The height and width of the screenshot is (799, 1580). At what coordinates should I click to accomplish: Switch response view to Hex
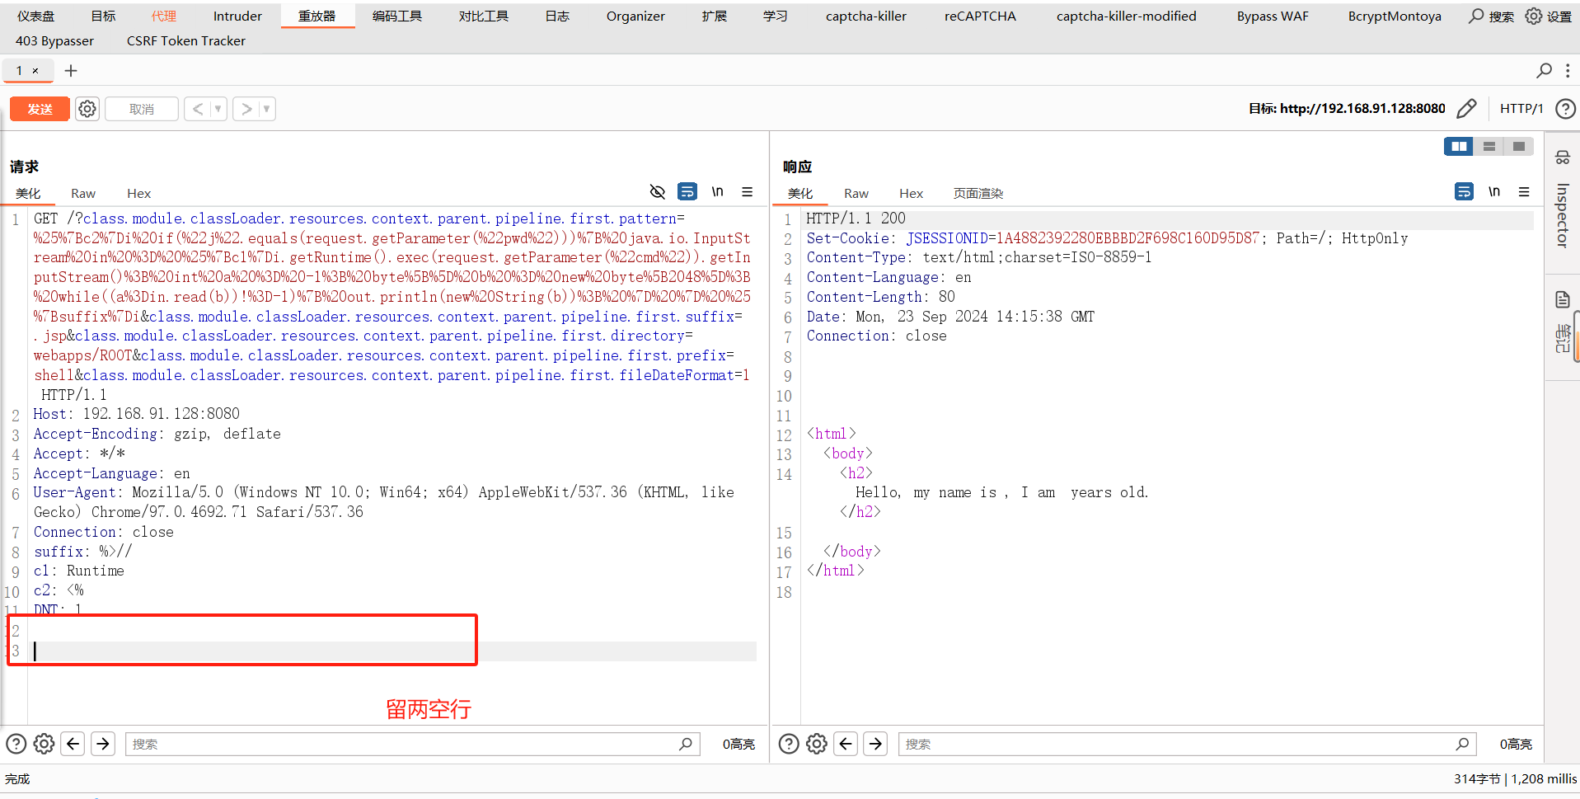pos(911,193)
